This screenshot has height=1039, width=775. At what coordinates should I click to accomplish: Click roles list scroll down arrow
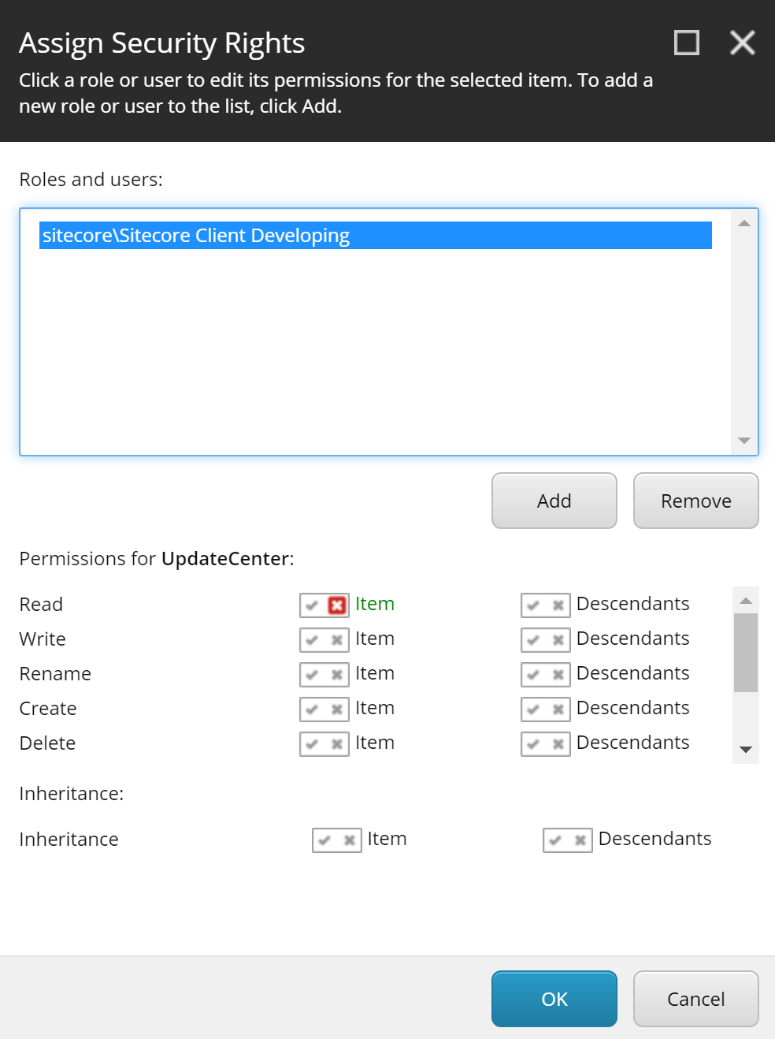(744, 441)
